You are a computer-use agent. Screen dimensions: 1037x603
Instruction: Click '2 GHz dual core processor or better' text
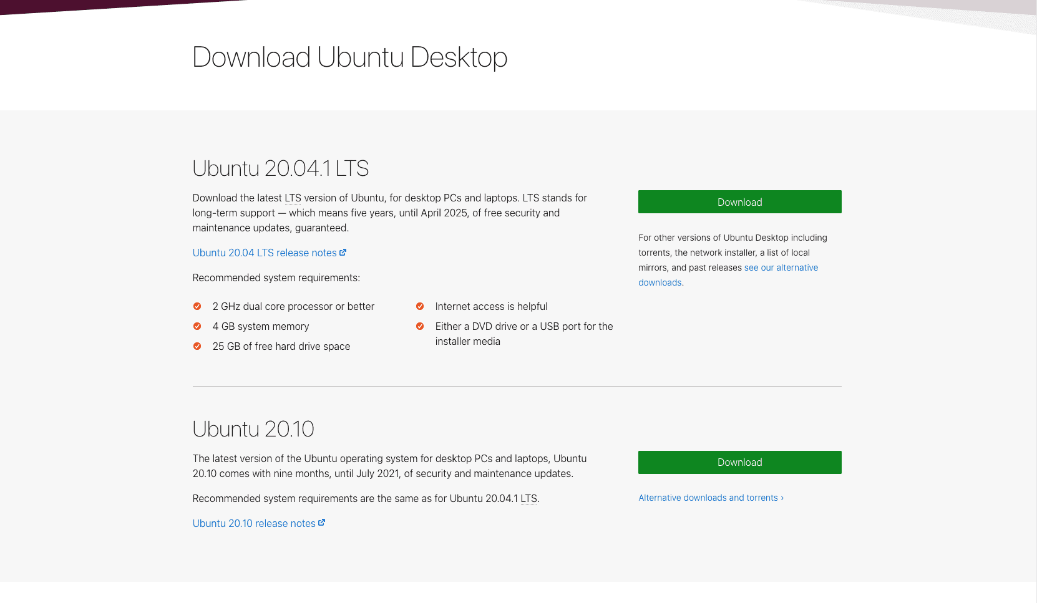(293, 306)
